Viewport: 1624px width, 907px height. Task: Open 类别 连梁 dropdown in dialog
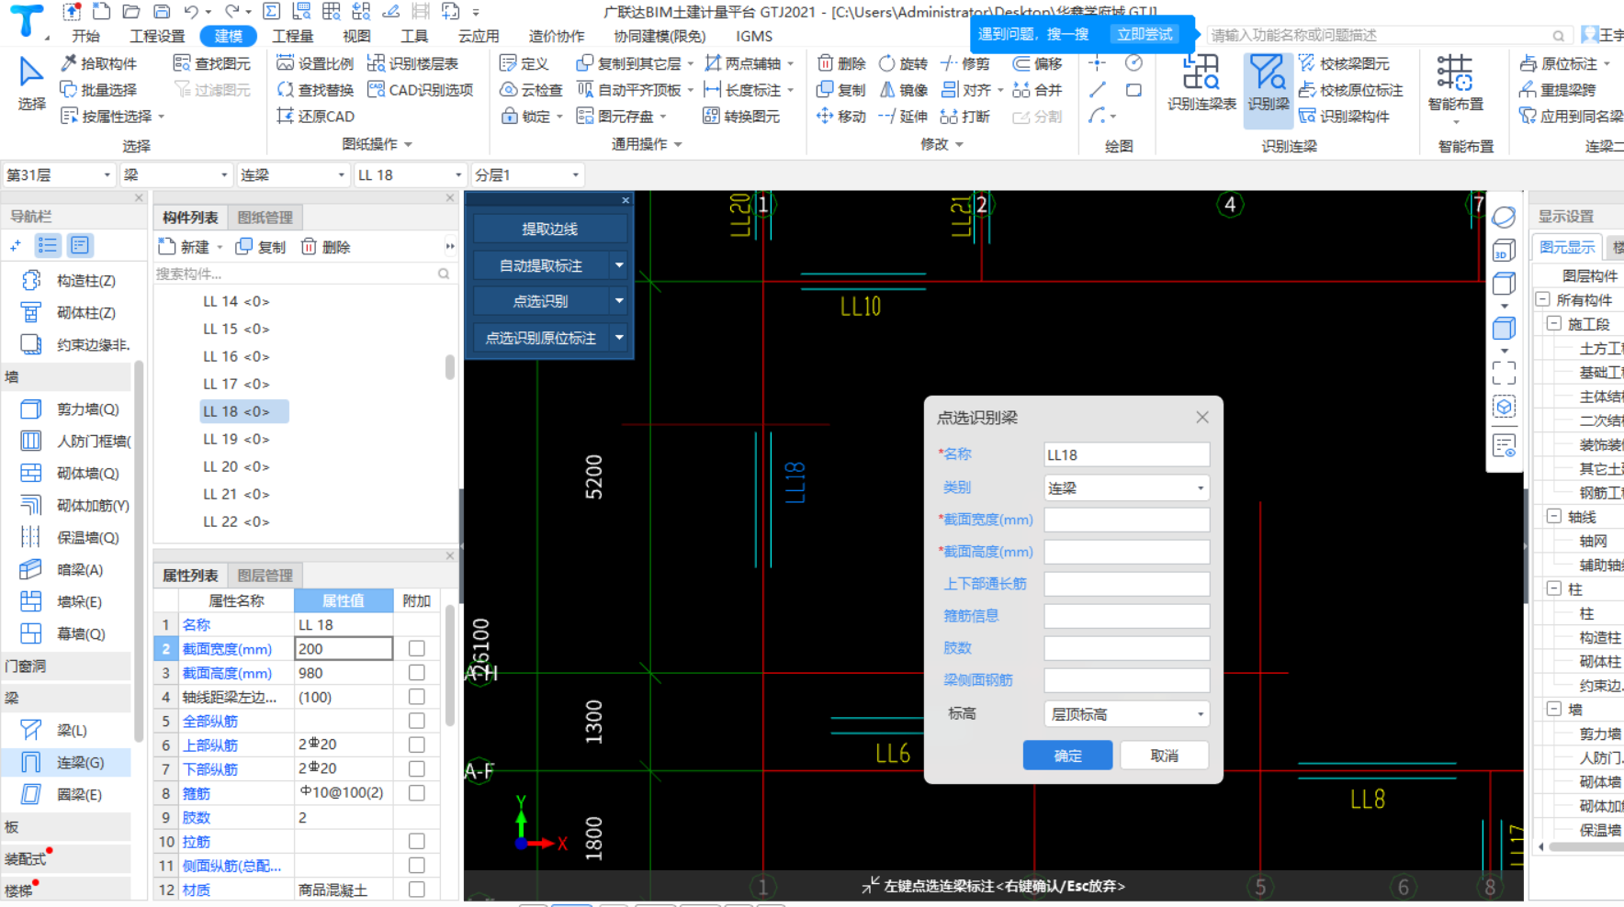[x=1126, y=487]
